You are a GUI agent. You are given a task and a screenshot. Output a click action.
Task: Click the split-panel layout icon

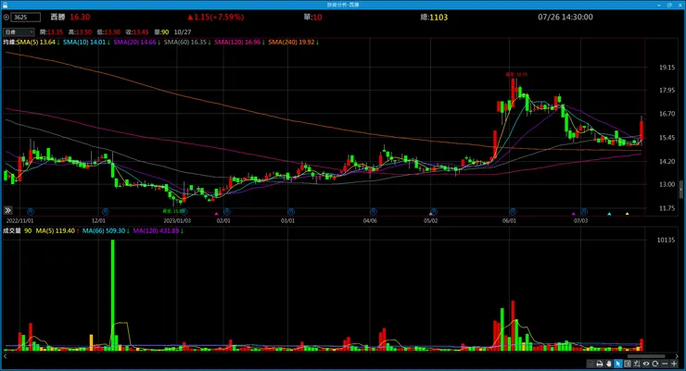(628, 364)
